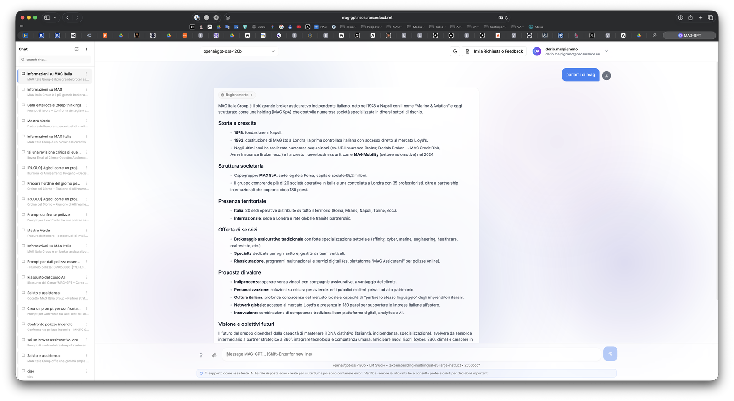This screenshot has height=401, width=734.
Task: Show Safari tab overview
Action: click(711, 17)
